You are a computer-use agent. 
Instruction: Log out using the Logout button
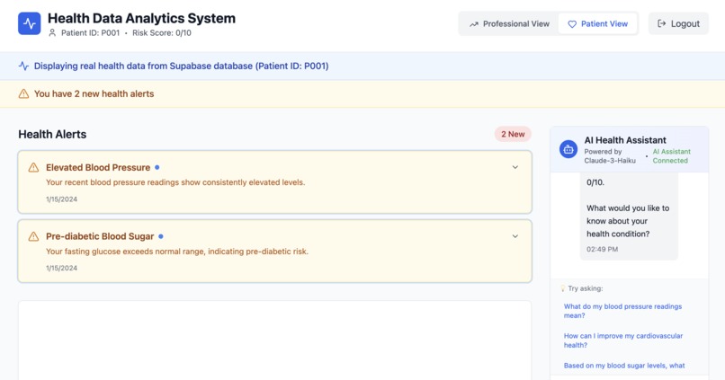tap(678, 23)
